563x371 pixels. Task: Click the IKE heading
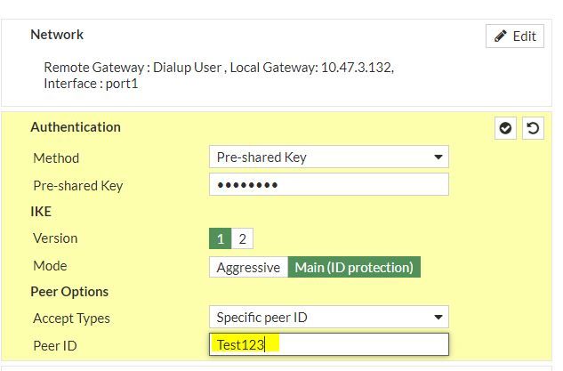tap(41, 212)
